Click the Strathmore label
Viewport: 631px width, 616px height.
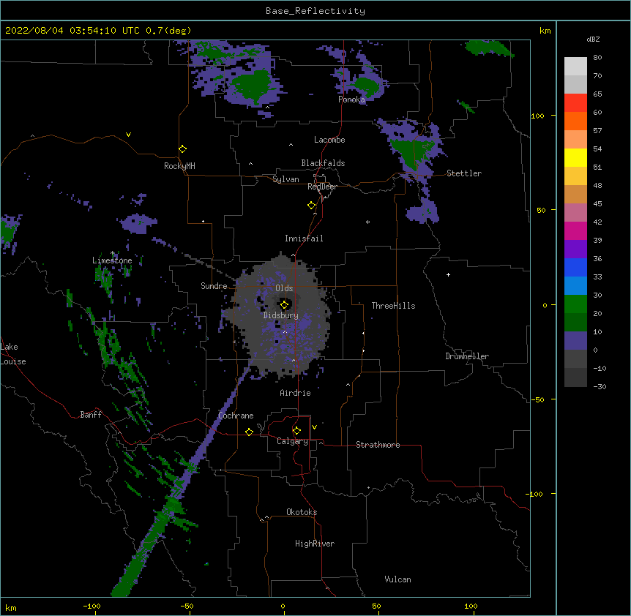click(378, 445)
